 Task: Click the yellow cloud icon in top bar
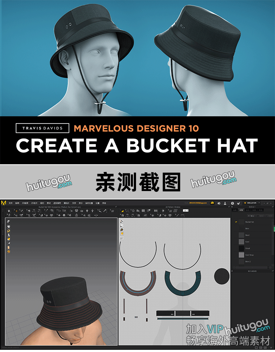[x=212, y=203]
